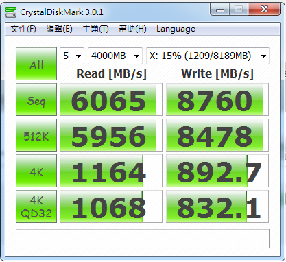The image size is (286, 262).
Task: Click the Read [MB/s] column header
Action: pos(111,74)
